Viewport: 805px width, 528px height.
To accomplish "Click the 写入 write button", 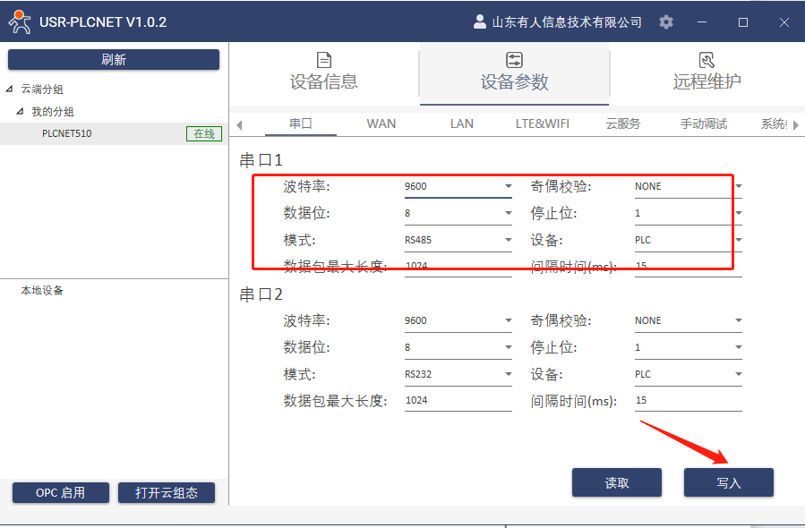I will (728, 482).
